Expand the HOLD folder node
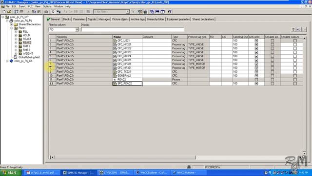 point(16,35)
